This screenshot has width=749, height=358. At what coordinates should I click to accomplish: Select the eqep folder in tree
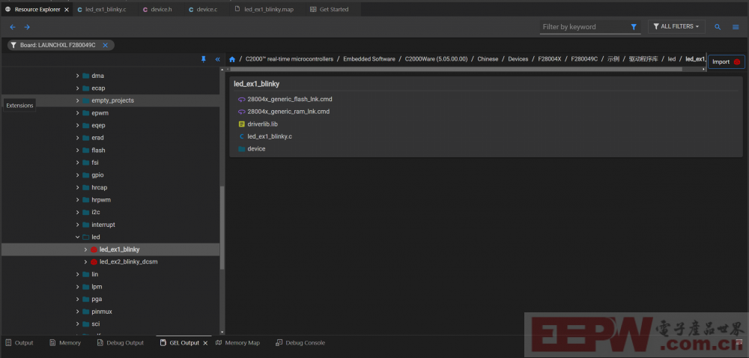pyautogui.click(x=98, y=126)
